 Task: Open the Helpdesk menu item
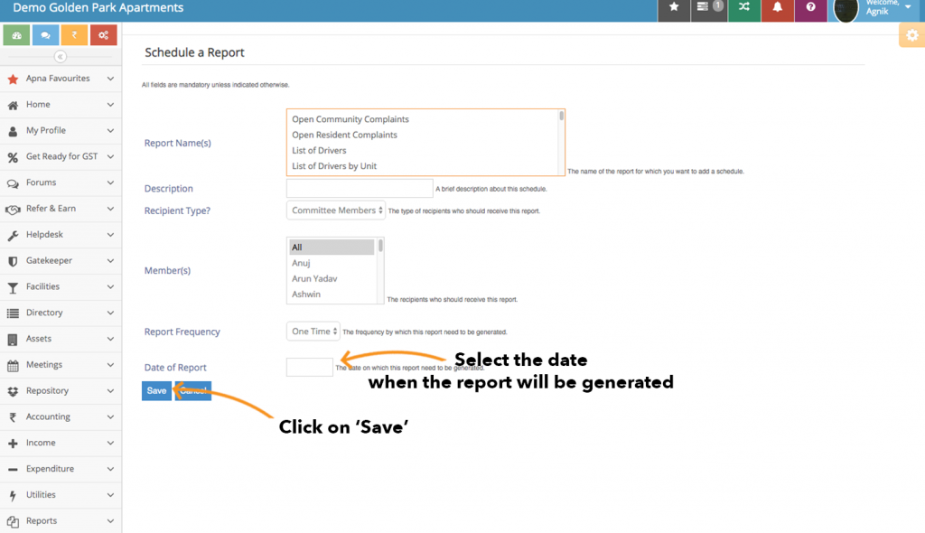(x=61, y=235)
